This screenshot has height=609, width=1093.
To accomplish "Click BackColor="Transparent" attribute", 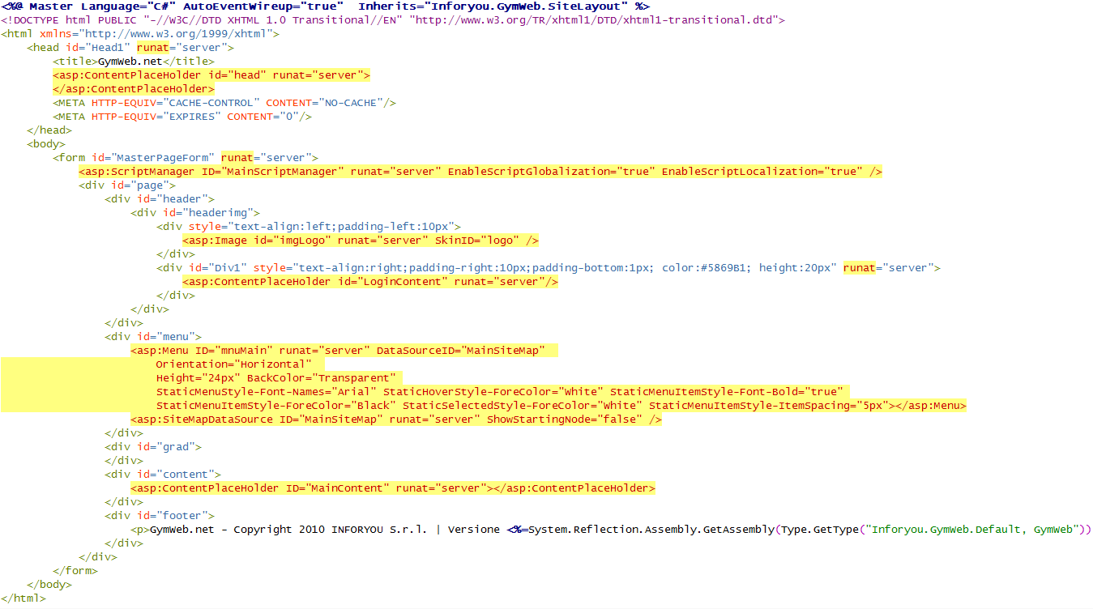I will pos(321,377).
